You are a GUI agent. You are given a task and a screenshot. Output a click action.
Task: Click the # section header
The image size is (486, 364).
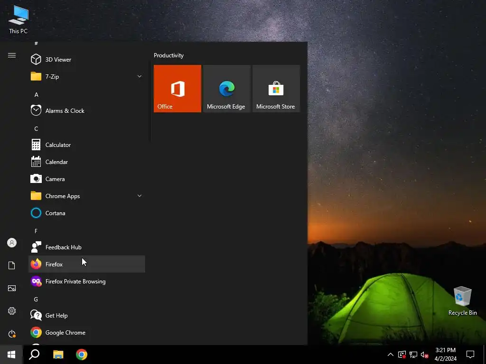click(x=36, y=43)
